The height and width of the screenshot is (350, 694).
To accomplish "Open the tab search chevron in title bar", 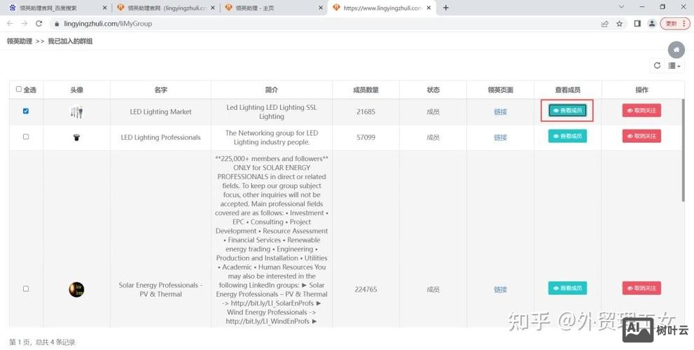I will 621,8.
